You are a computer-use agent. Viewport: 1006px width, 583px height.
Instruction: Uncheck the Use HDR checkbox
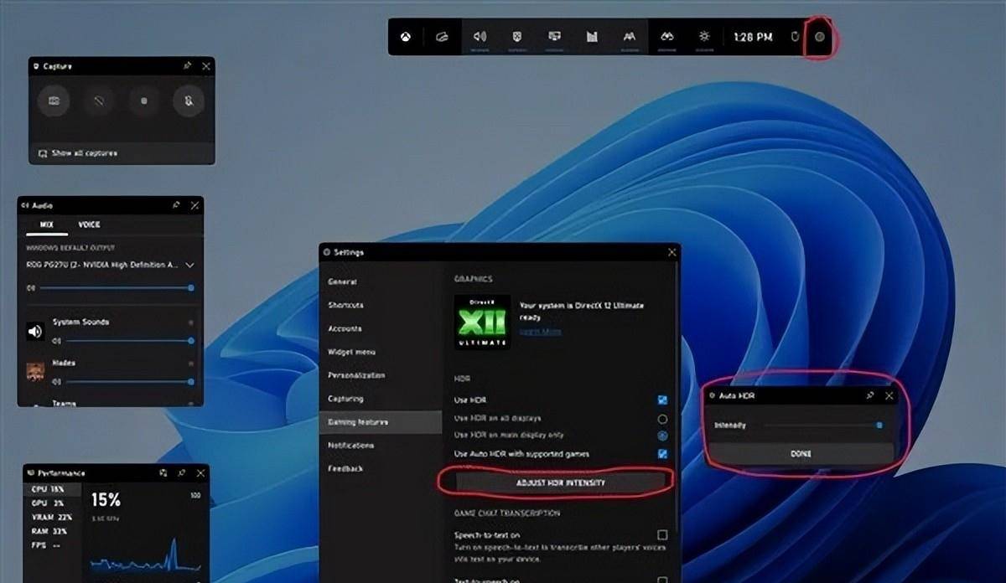point(662,400)
